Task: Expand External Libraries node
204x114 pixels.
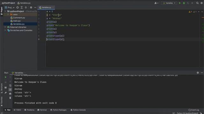Action: click(5, 27)
